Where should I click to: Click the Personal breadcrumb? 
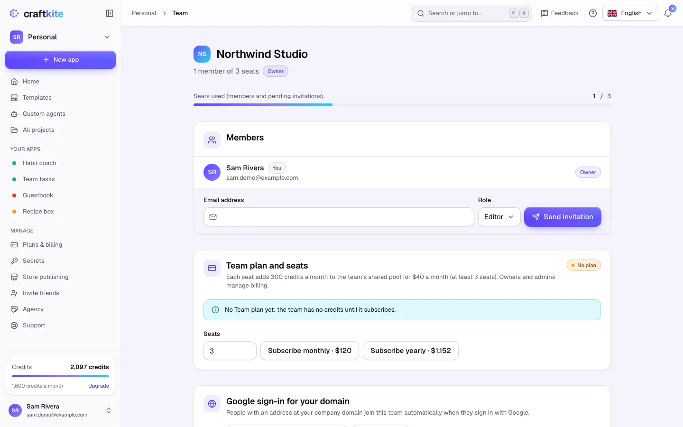[x=144, y=13]
